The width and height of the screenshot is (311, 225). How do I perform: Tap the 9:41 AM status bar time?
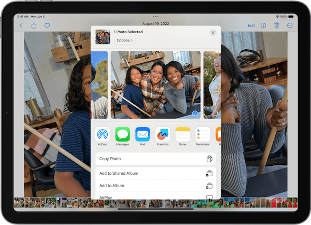pyautogui.click(x=23, y=17)
